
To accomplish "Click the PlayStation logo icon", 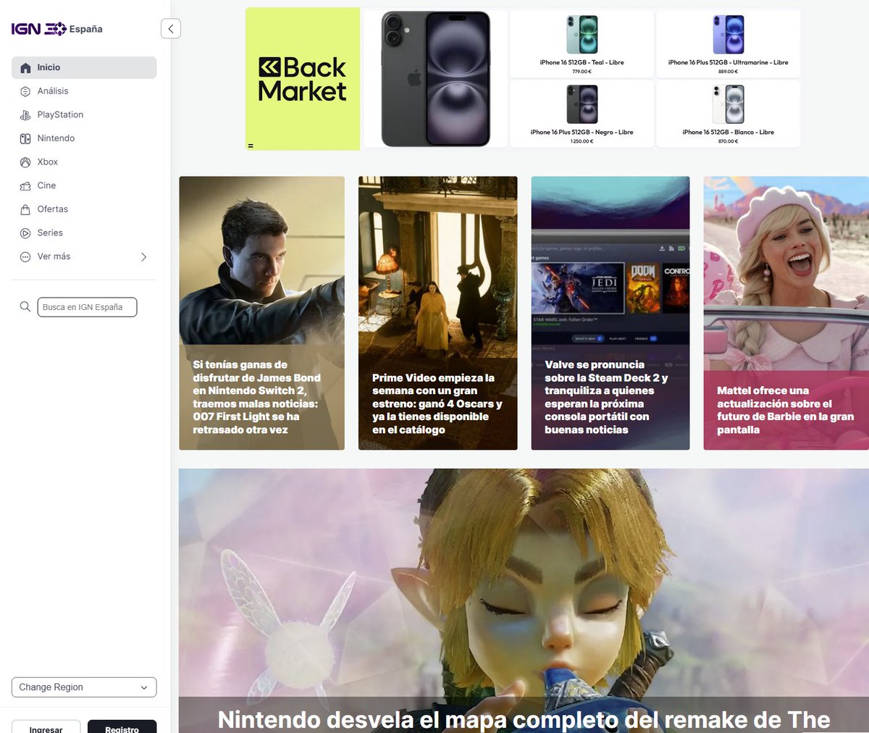I will pyautogui.click(x=25, y=115).
